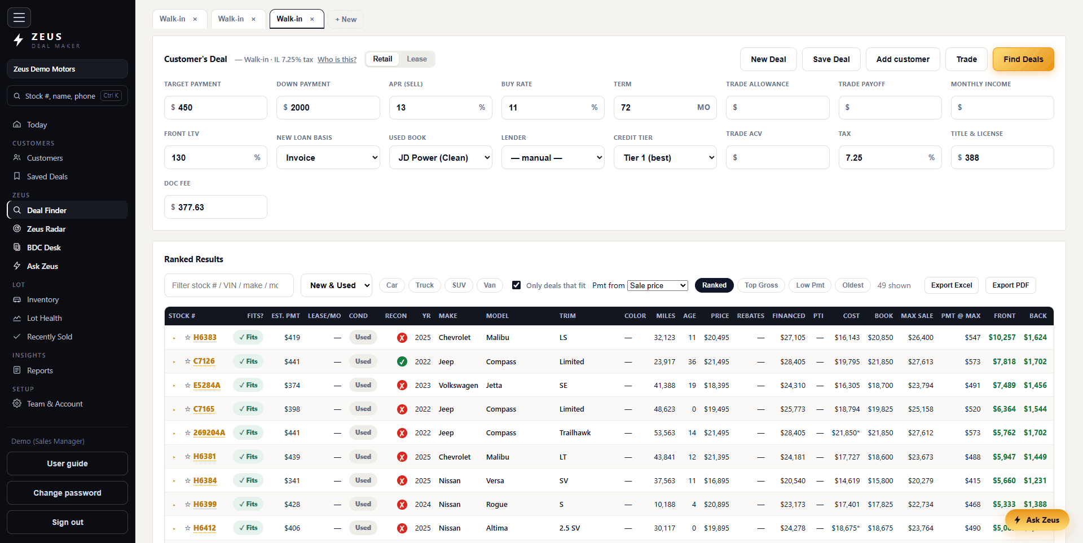Click the Find Deals button

1023,59
